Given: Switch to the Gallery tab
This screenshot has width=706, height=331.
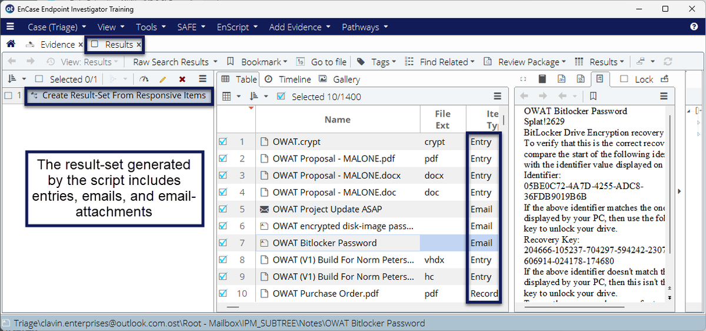Looking at the screenshot, I should point(340,79).
